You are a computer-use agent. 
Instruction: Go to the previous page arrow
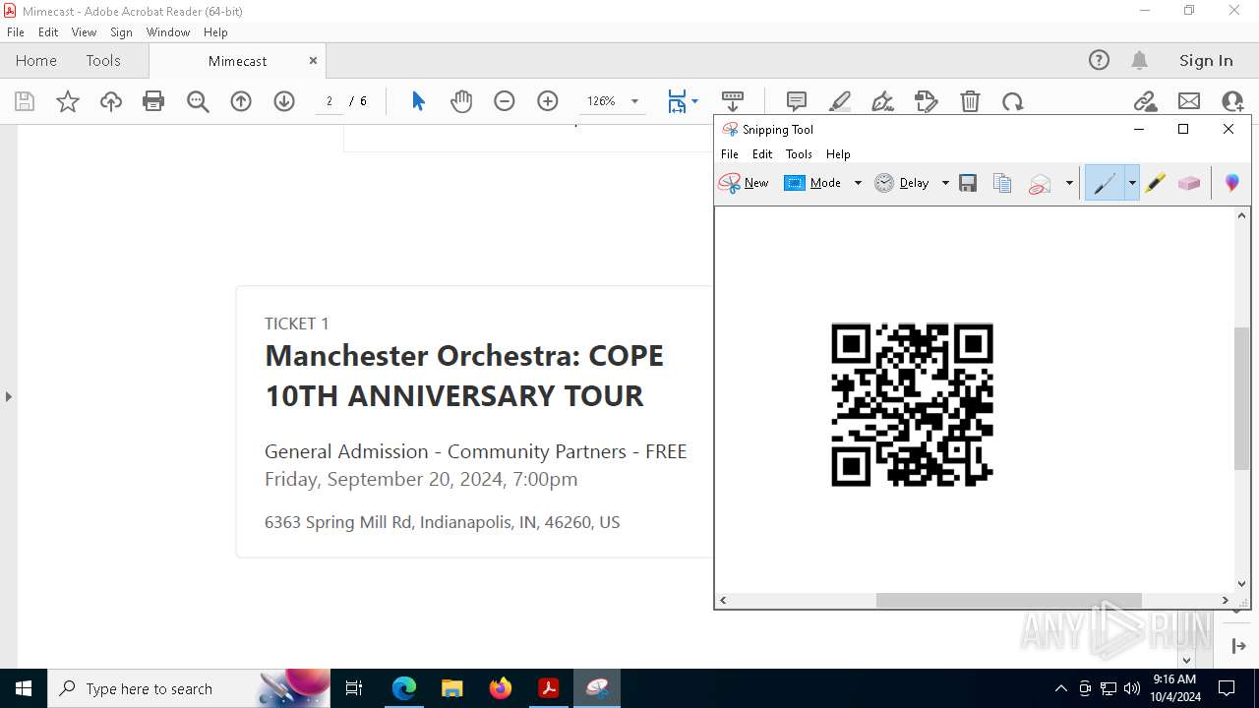[x=241, y=101]
